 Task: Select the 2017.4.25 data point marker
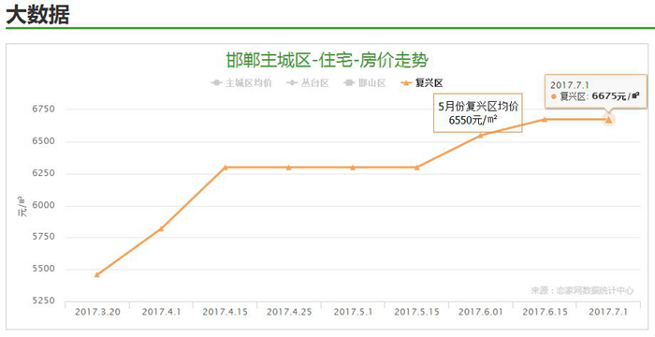[288, 168]
